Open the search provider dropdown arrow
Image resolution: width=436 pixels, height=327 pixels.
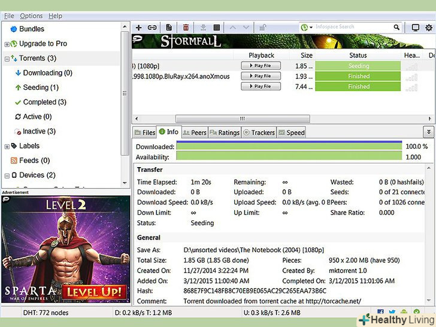[311, 28]
